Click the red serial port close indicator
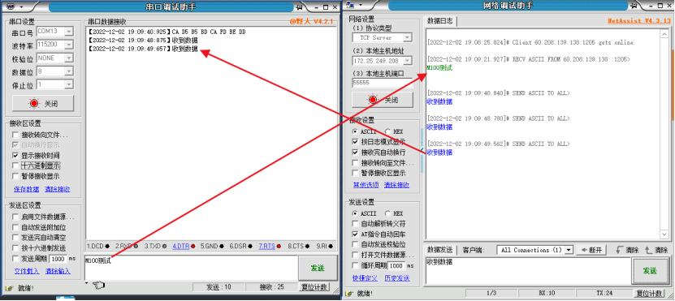 pos(33,103)
